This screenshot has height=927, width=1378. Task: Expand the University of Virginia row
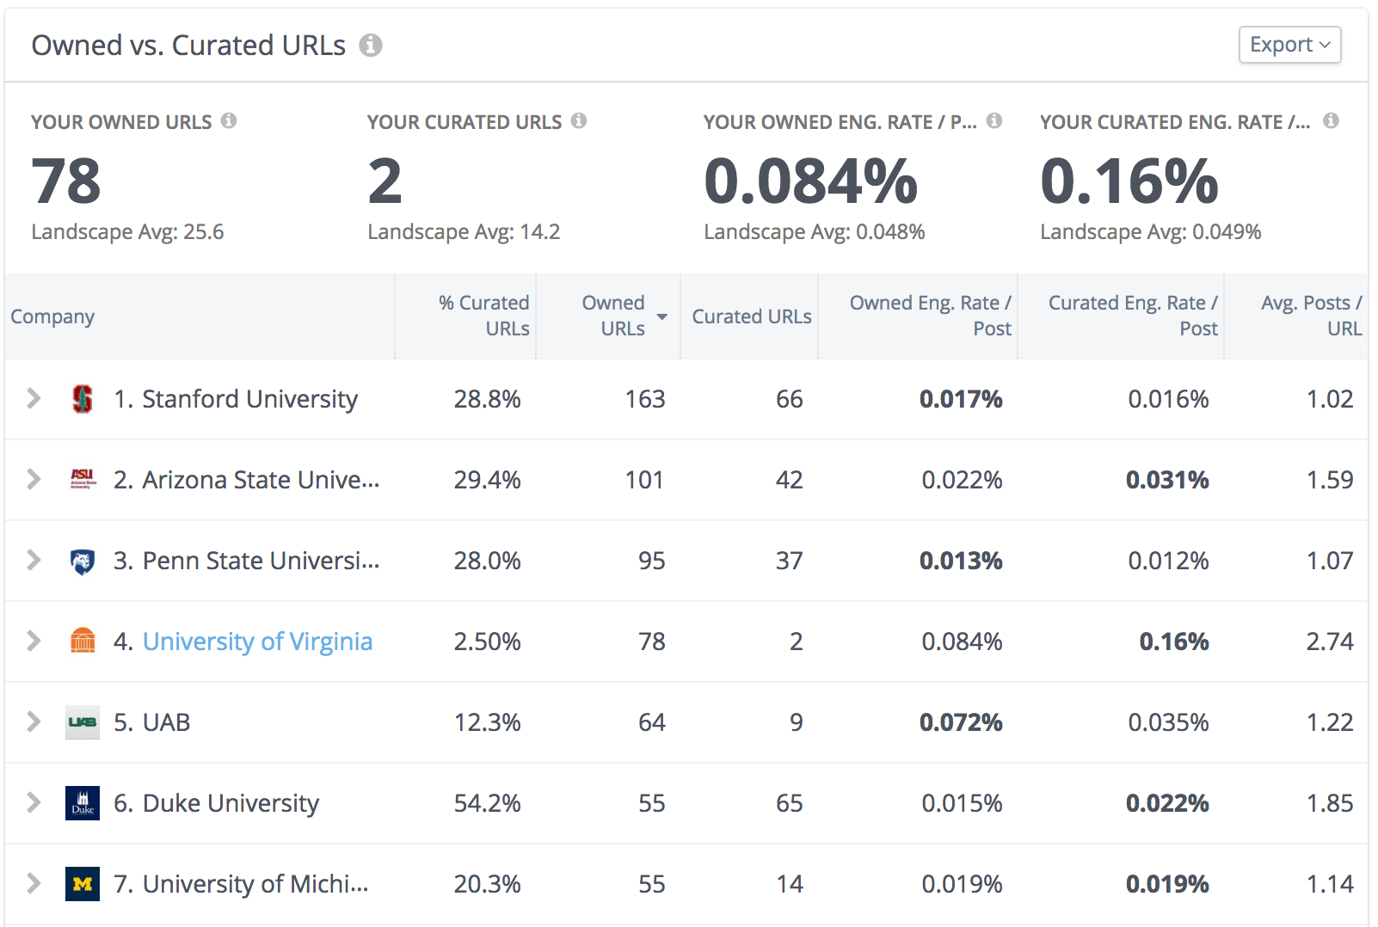(x=34, y=641)
